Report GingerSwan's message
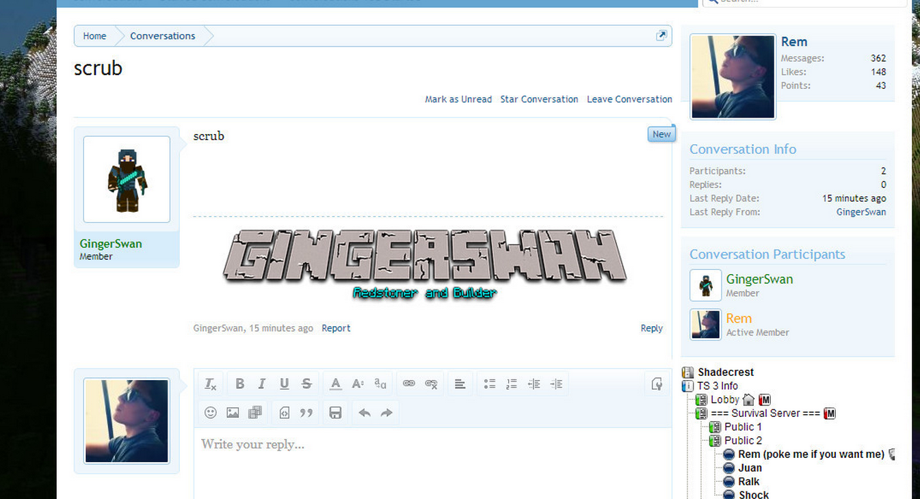 (x=336, y=328)
